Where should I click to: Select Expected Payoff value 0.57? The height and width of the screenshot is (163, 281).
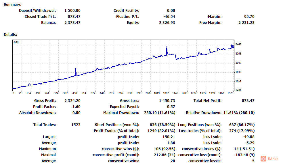pos(171,107)
